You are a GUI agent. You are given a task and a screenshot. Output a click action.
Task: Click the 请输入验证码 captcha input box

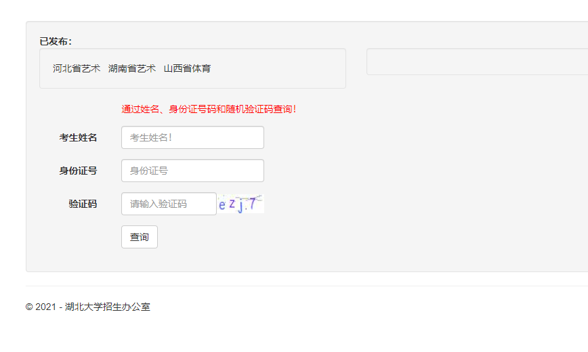click(169, 204)
